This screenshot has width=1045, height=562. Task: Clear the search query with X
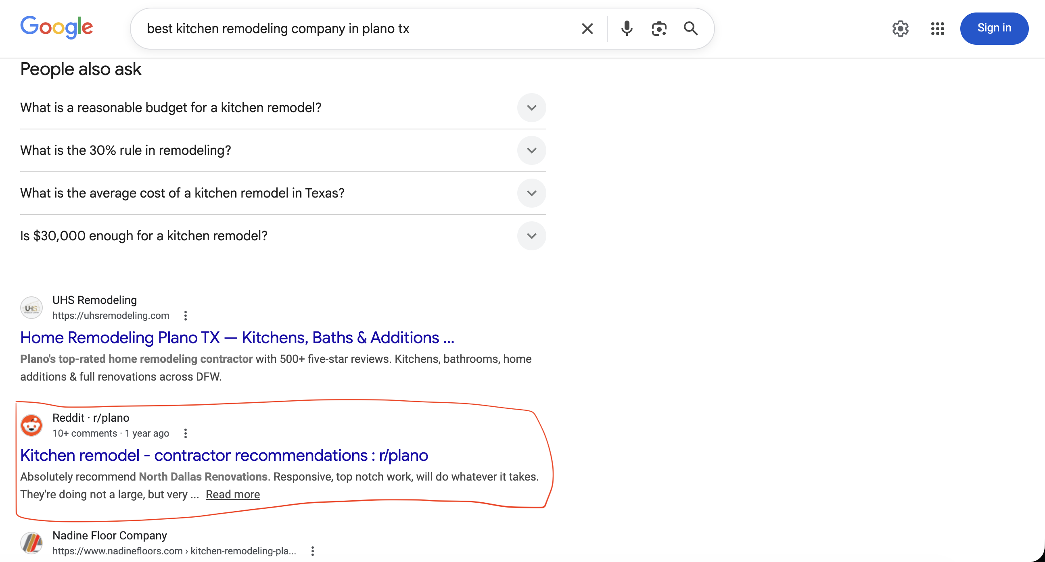(587, 29)
